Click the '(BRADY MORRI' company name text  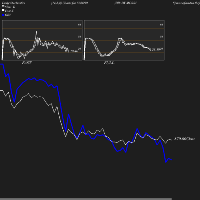126,3
